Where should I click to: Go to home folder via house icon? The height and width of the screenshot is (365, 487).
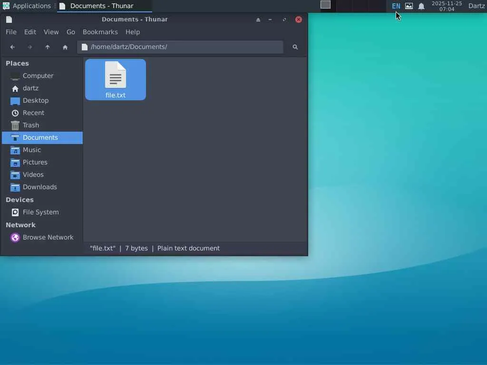pyautogui.click(x=65, y=47)
